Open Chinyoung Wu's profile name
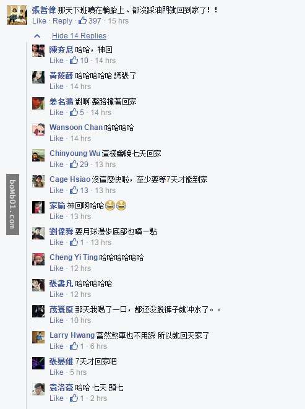Screen dimensions: 305x409 (75, 153)
